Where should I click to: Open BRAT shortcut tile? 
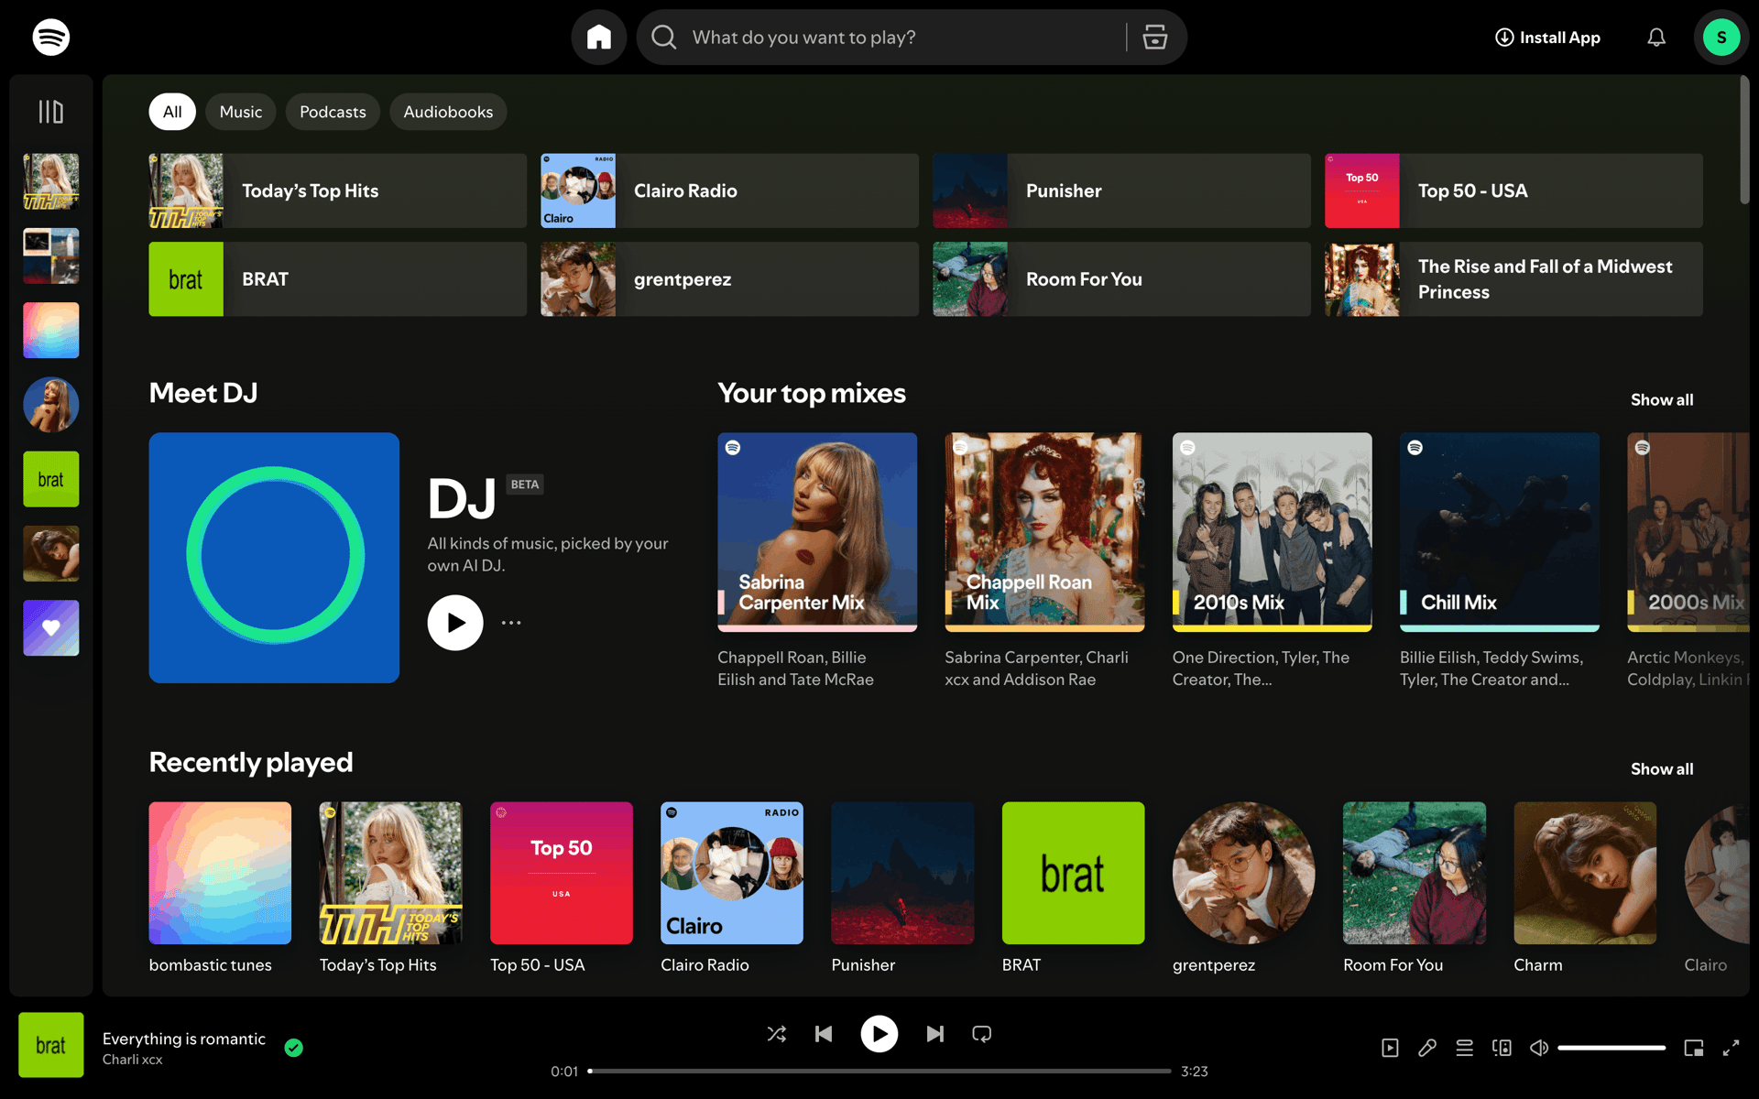coord(337,279)
